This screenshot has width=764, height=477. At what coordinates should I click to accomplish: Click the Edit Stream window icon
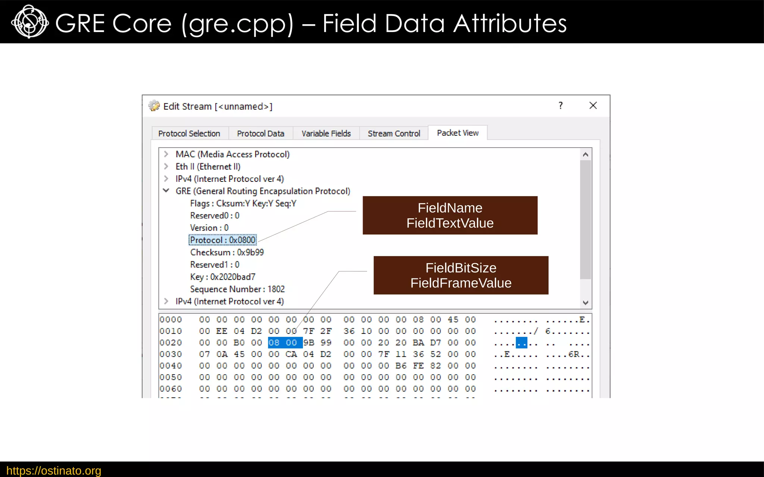coord(154,106)
